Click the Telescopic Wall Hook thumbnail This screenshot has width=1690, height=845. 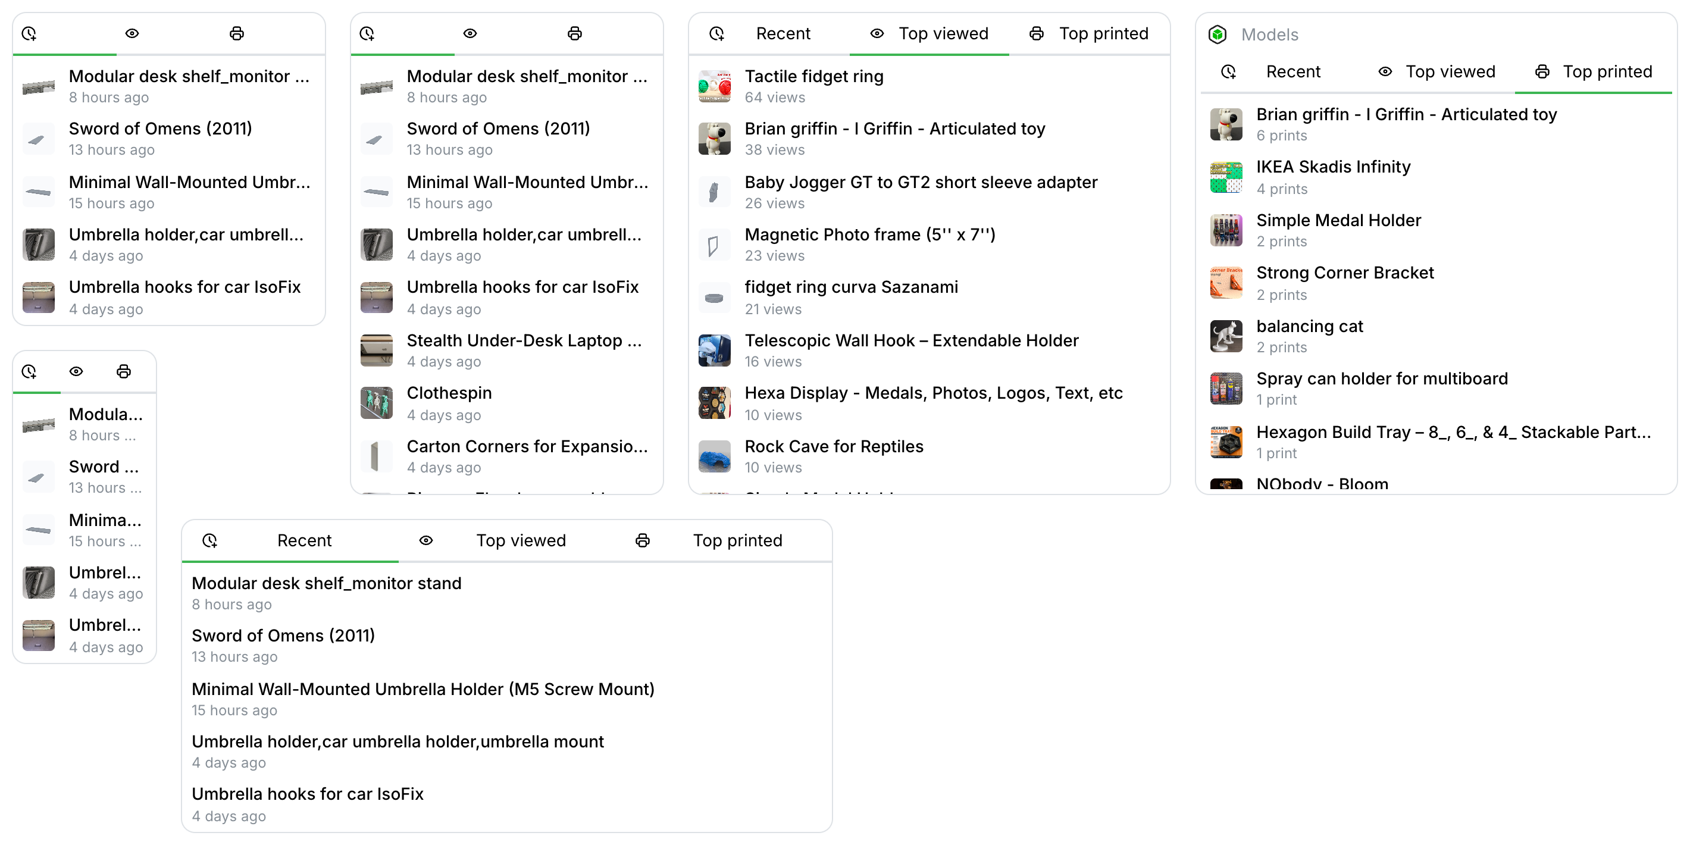click(x=715, y=351)
